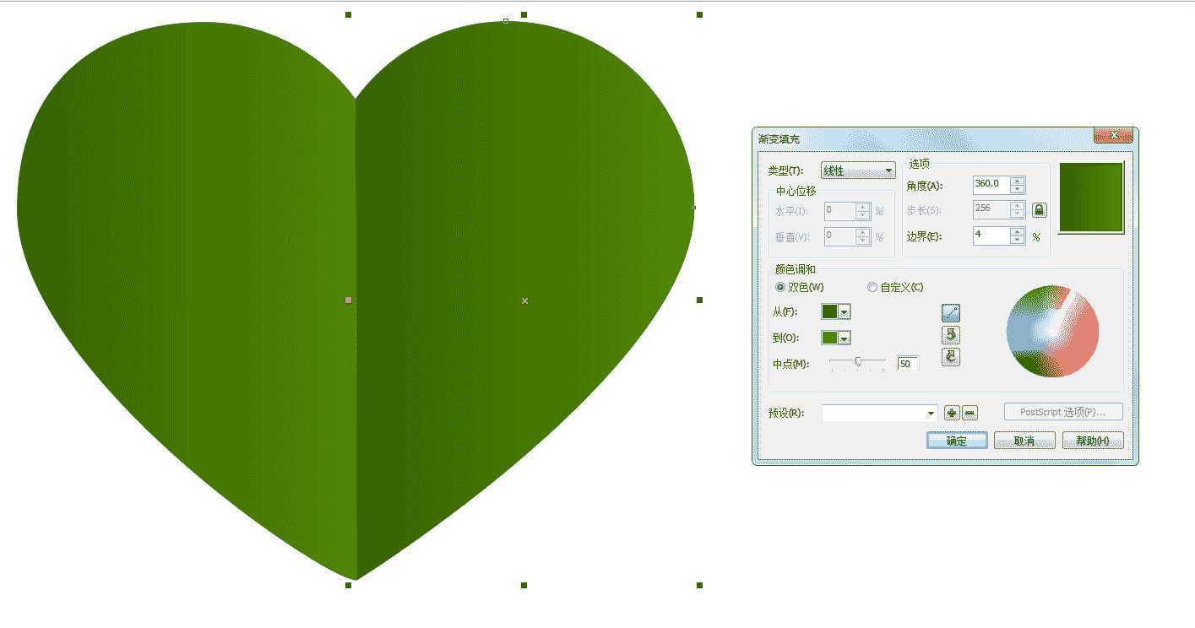Click the plus icon to add preset

point(952,413)
